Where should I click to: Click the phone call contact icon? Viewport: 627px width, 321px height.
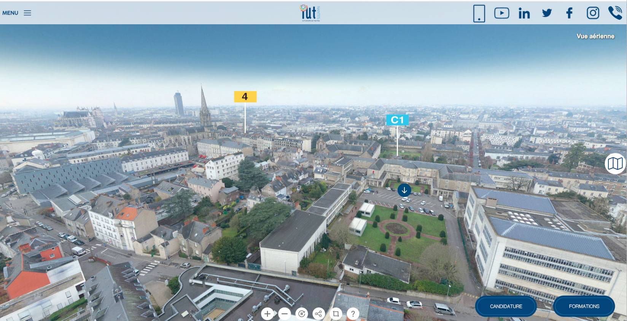(x=615, y=13)
